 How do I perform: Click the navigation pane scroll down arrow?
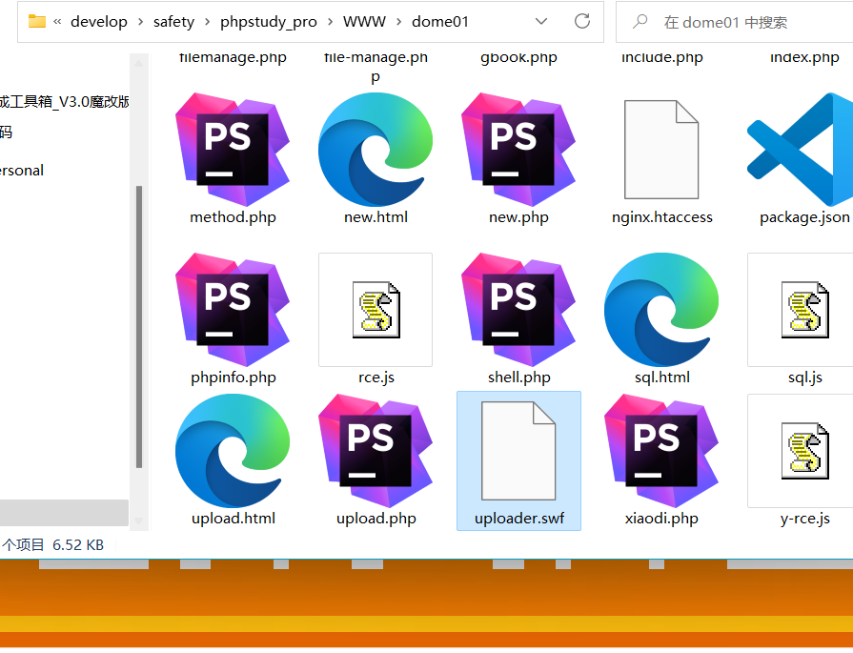(139, 520)
